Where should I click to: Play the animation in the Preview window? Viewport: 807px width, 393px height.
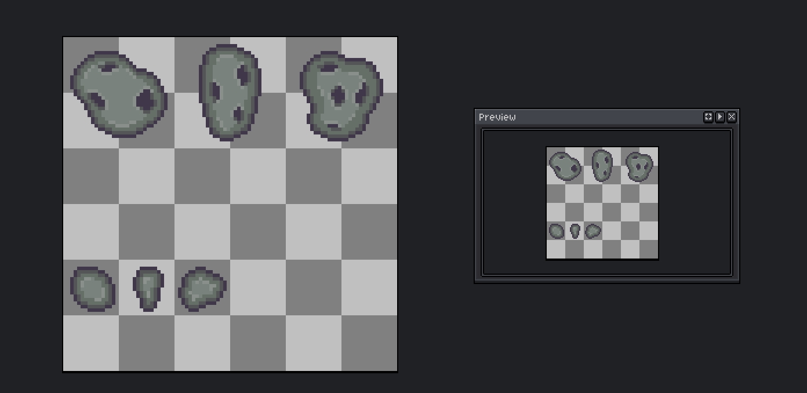click(x=720, y=117)
